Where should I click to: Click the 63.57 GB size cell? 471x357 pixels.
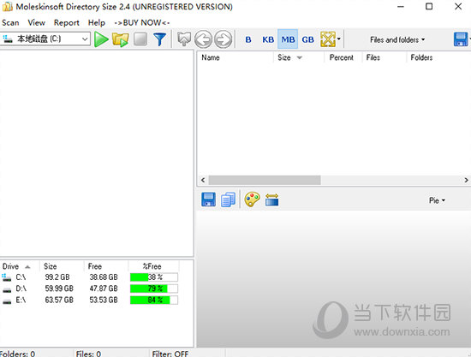pos(59,300)
